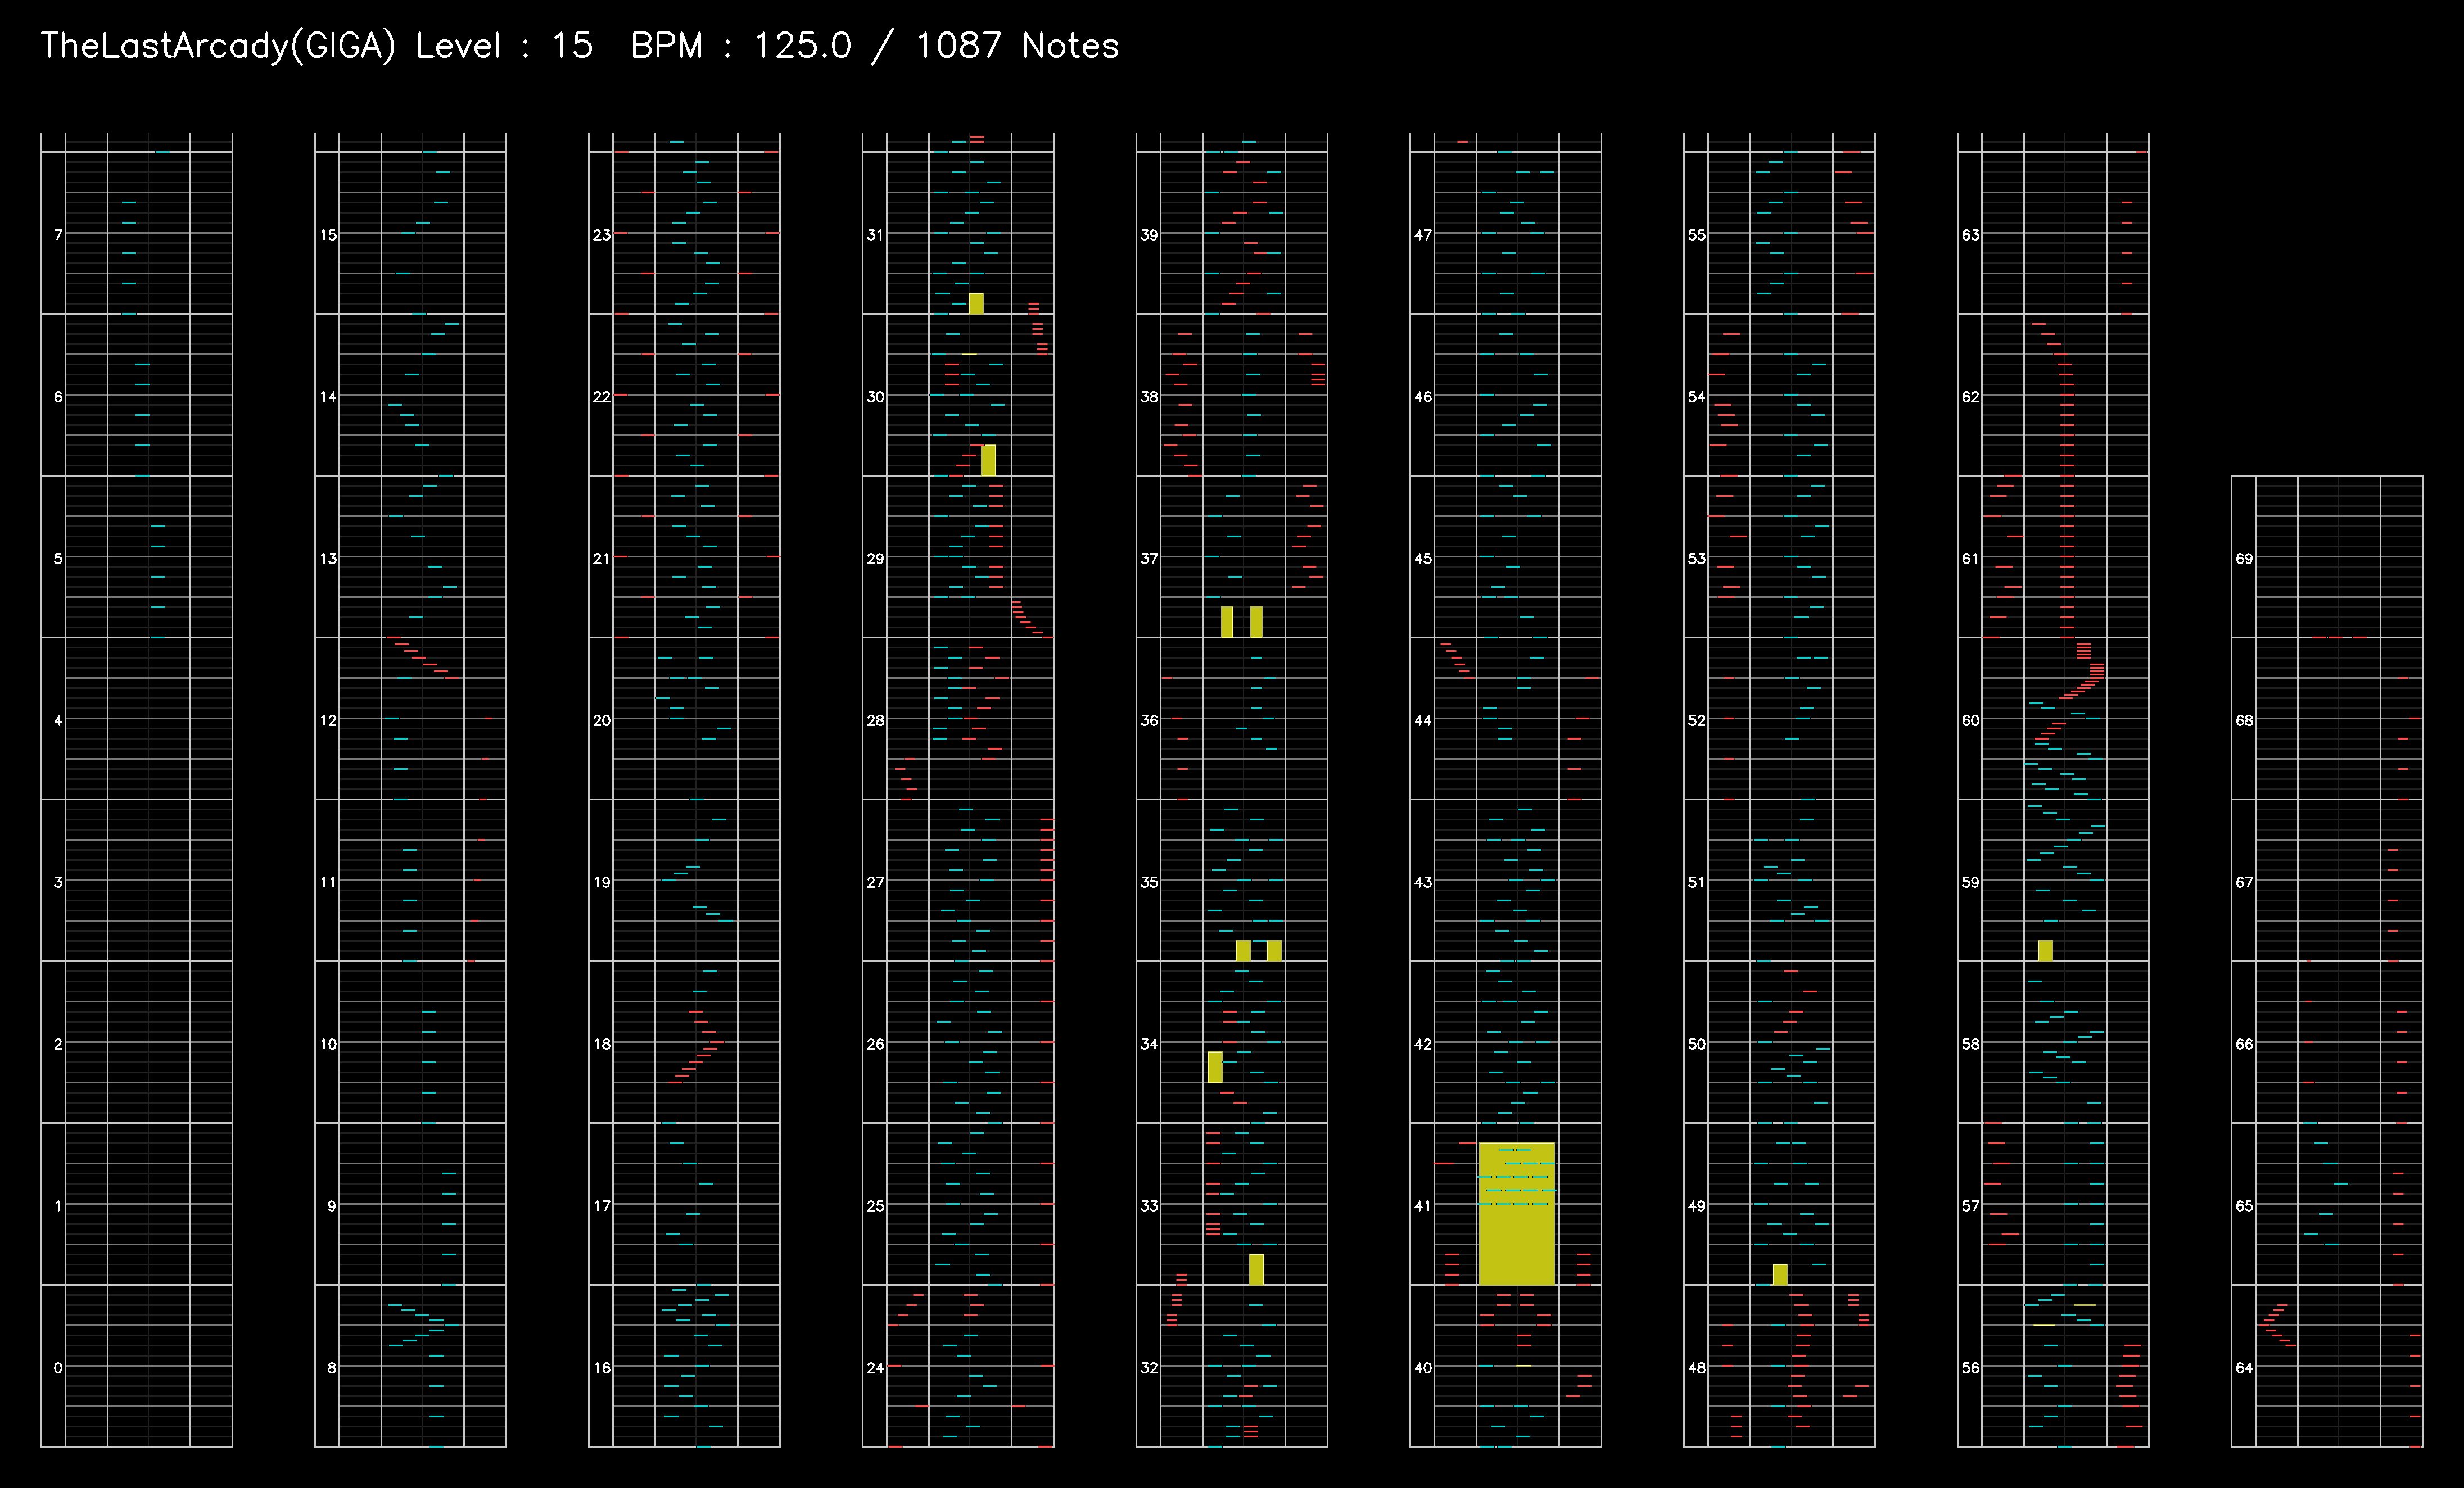This screenshot has height=1488, width=2464.
Task: Select the yellow block in measure 49
Action: coord(1780,1274)
